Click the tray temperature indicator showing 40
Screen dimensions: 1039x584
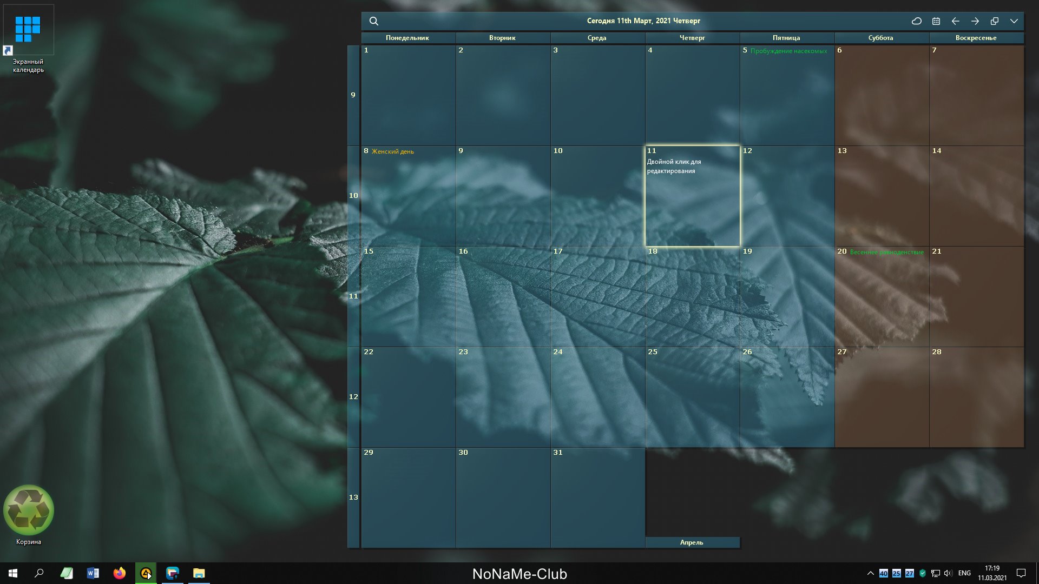(x=884, y=573)
